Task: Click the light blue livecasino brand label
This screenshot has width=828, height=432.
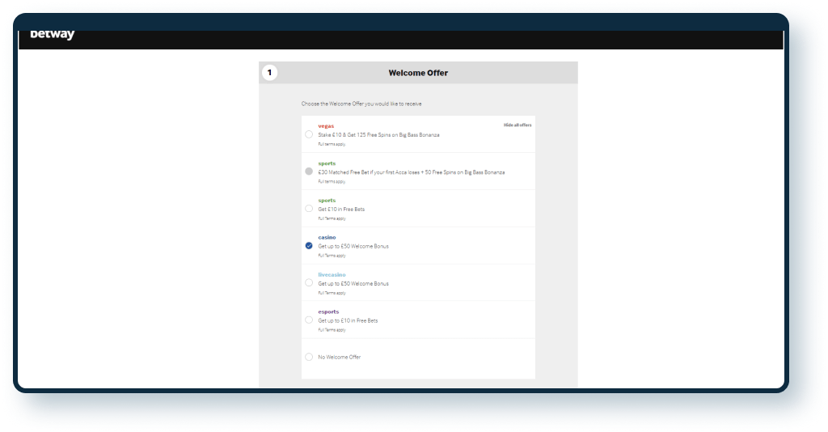Action: [x=331, y=275]
